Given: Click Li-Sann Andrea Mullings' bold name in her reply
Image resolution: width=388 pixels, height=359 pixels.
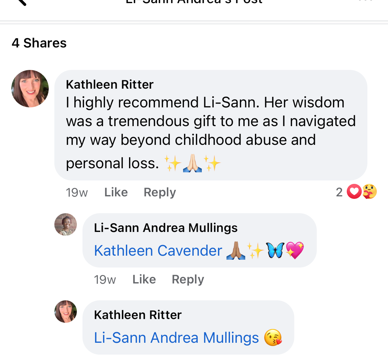Looking at the screenshot, I should 166,228.
